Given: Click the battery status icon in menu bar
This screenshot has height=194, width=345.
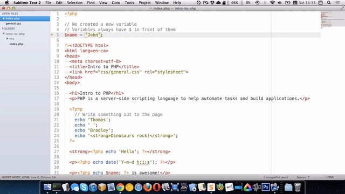Looking at the screenshot, I should pyautogui.click(x=287, y=3).
